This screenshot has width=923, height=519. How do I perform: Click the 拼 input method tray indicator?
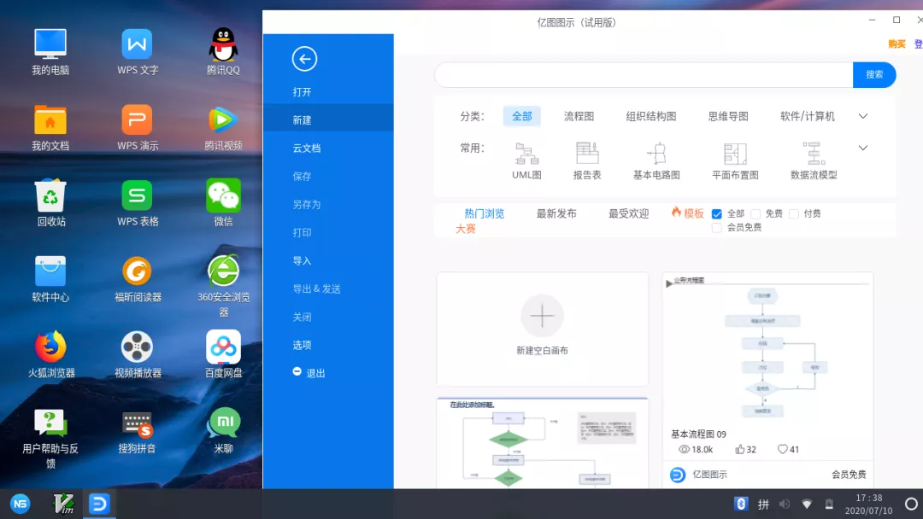(x=763, y=504)
